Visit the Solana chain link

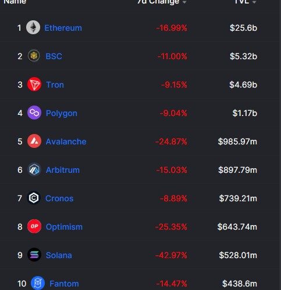59,255
